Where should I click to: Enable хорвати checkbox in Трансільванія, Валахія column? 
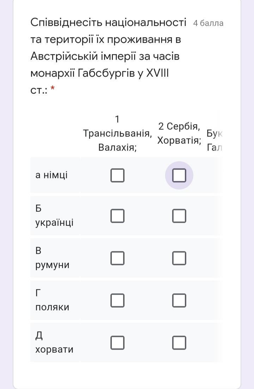pos(117,342)
